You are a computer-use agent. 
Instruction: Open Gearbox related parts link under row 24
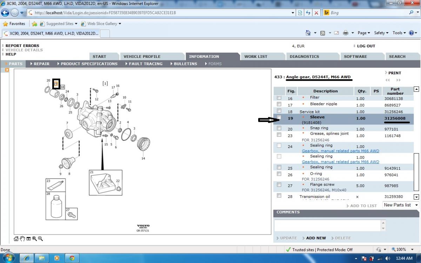coord(340,151)
